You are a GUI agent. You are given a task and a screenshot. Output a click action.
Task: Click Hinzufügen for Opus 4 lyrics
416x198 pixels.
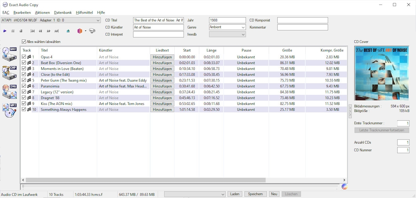[x=162, y=57]
